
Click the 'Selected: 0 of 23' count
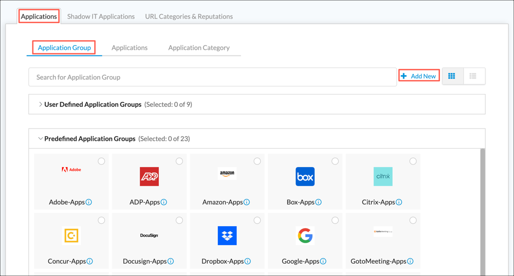point(164,139)
